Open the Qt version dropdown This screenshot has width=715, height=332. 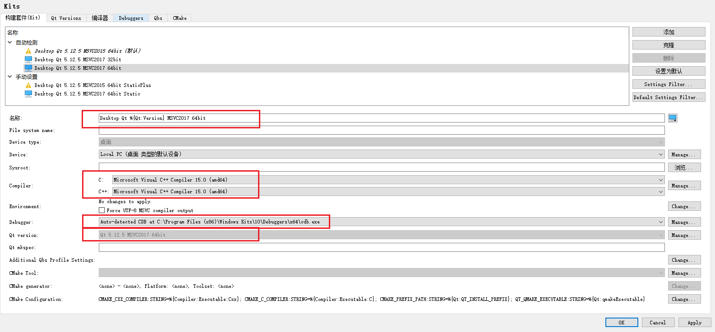pyautogui.click(x=382, y=235)
